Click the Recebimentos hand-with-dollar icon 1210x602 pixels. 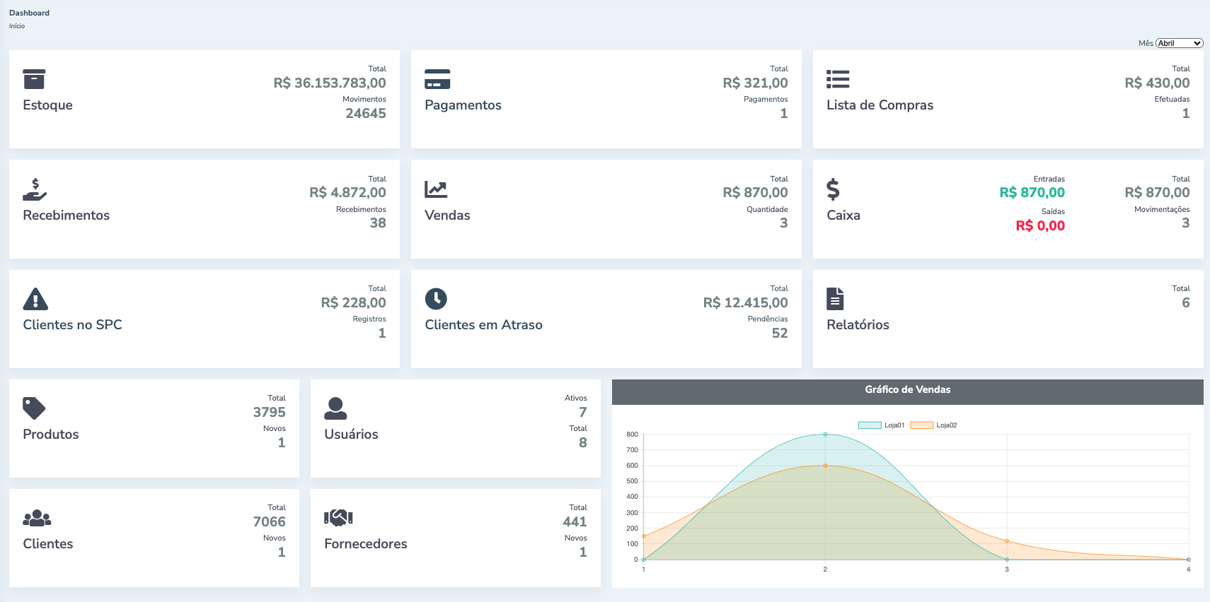pos(35,189)
